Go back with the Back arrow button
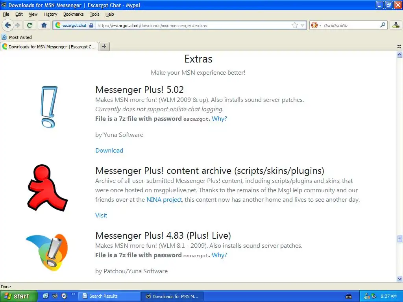The width and height of the screenshot is (403, 302). click(7, 25)
